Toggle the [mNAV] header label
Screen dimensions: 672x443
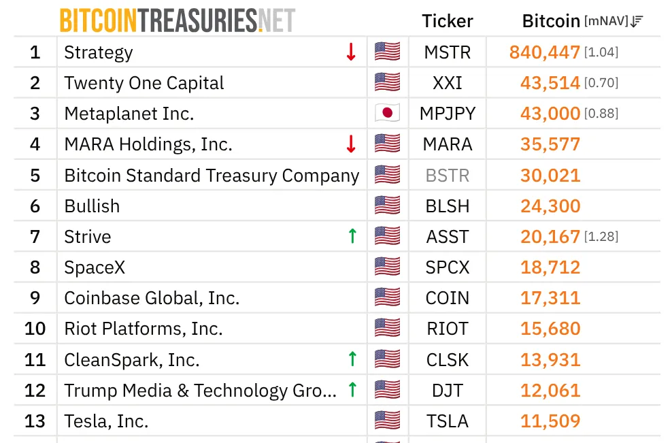click(x=606, y=21)
